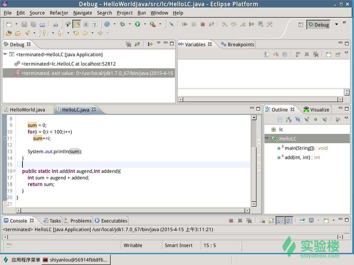Viewport: 354px width, 265px height.
Task: Click the Open Type toolbar icon
Action: pyautogui.click(x=9, y=33)
